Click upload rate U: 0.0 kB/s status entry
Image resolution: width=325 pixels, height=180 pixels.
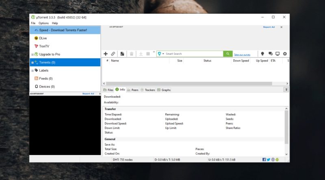coord(221,159)
